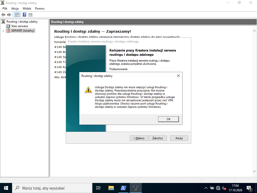Open Task View from the taskbar
Image resolution: width=257 pixels, height=193 pixels.
98,188
